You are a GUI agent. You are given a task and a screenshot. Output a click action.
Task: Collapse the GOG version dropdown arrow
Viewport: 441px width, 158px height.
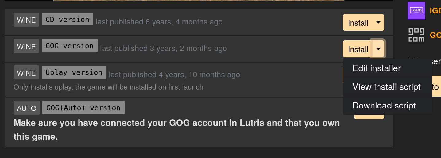[x=378, y=49]
